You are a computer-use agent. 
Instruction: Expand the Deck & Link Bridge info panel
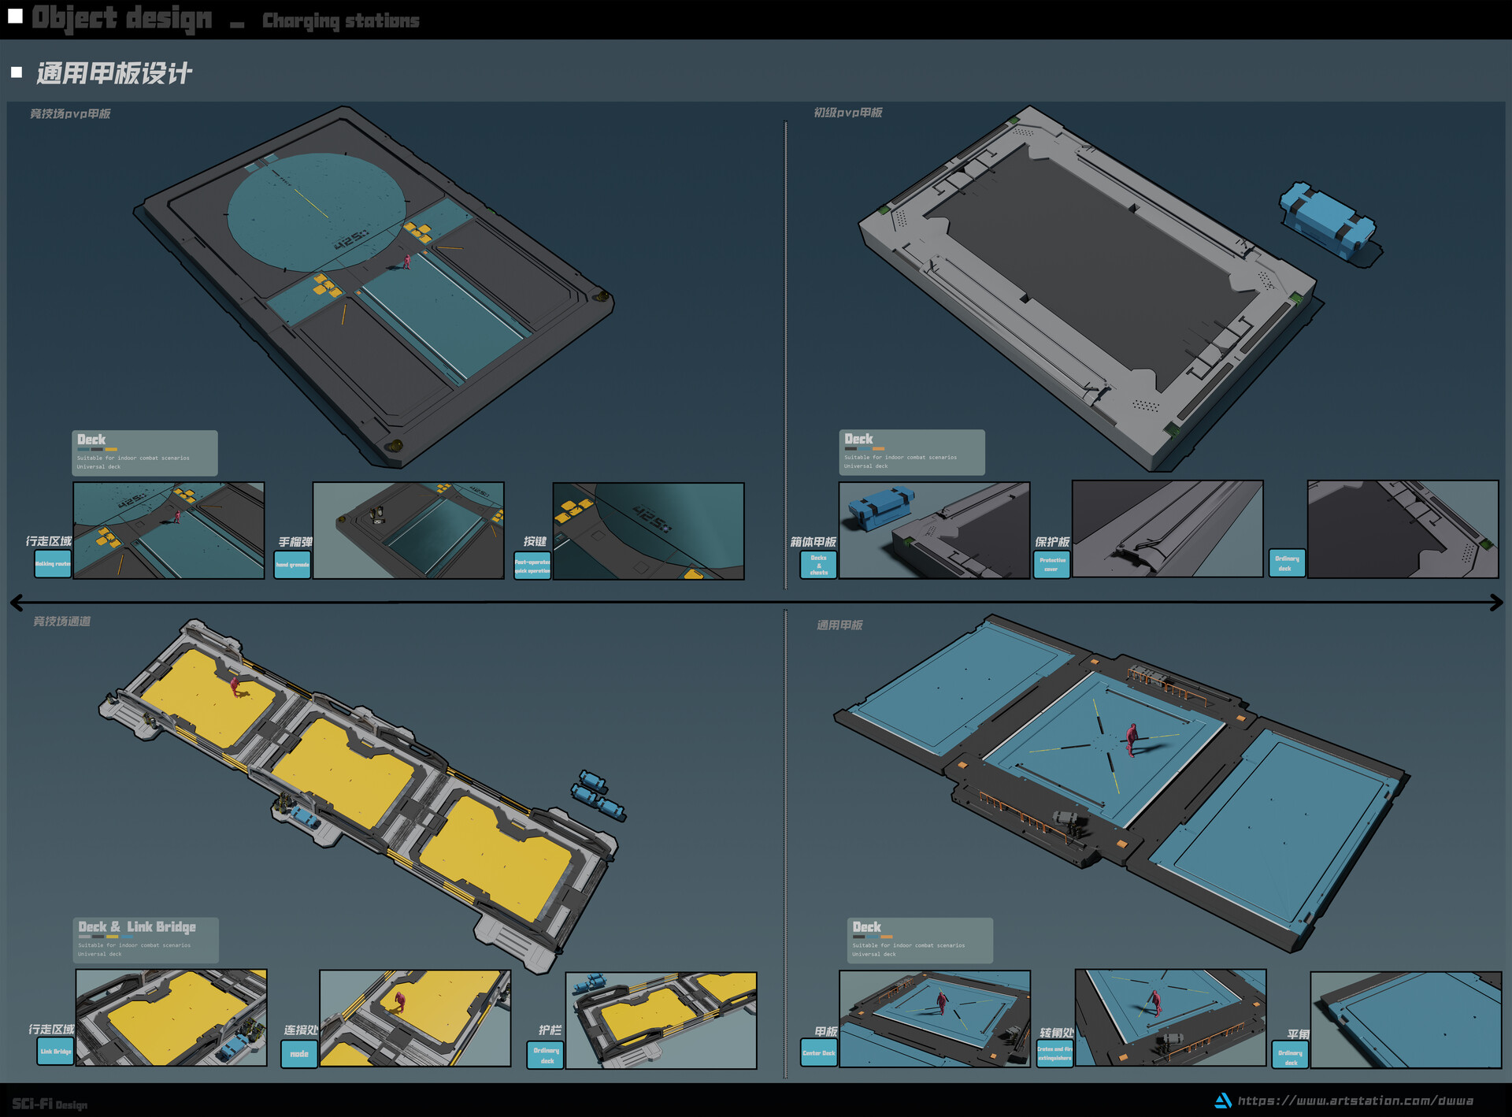click(x=146, y=941)
